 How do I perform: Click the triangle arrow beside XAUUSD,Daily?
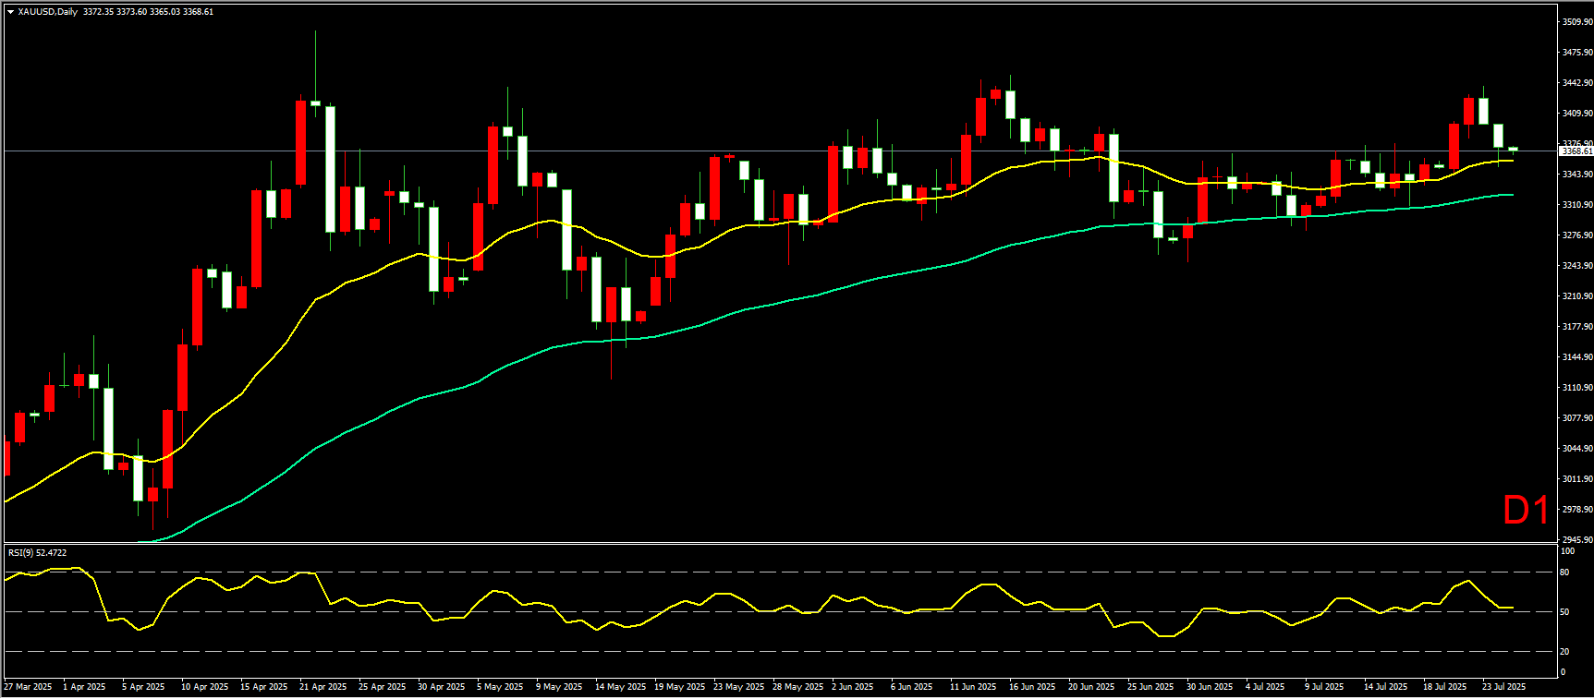tap(10, 12)
